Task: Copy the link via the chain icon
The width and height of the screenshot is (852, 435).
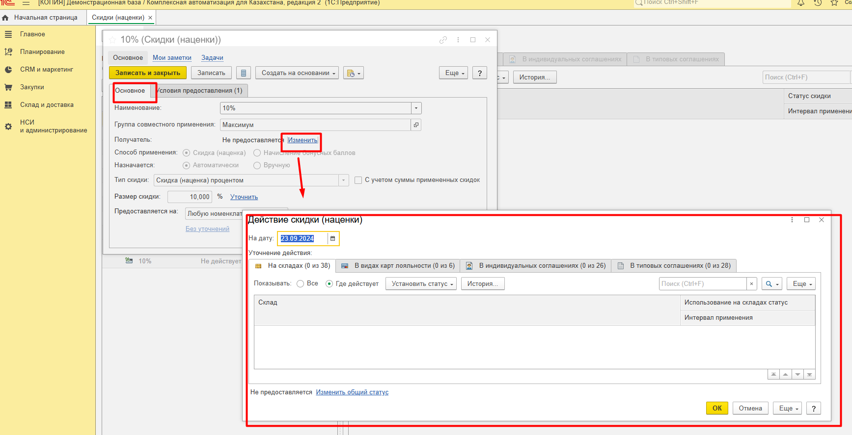Action: 443,40
